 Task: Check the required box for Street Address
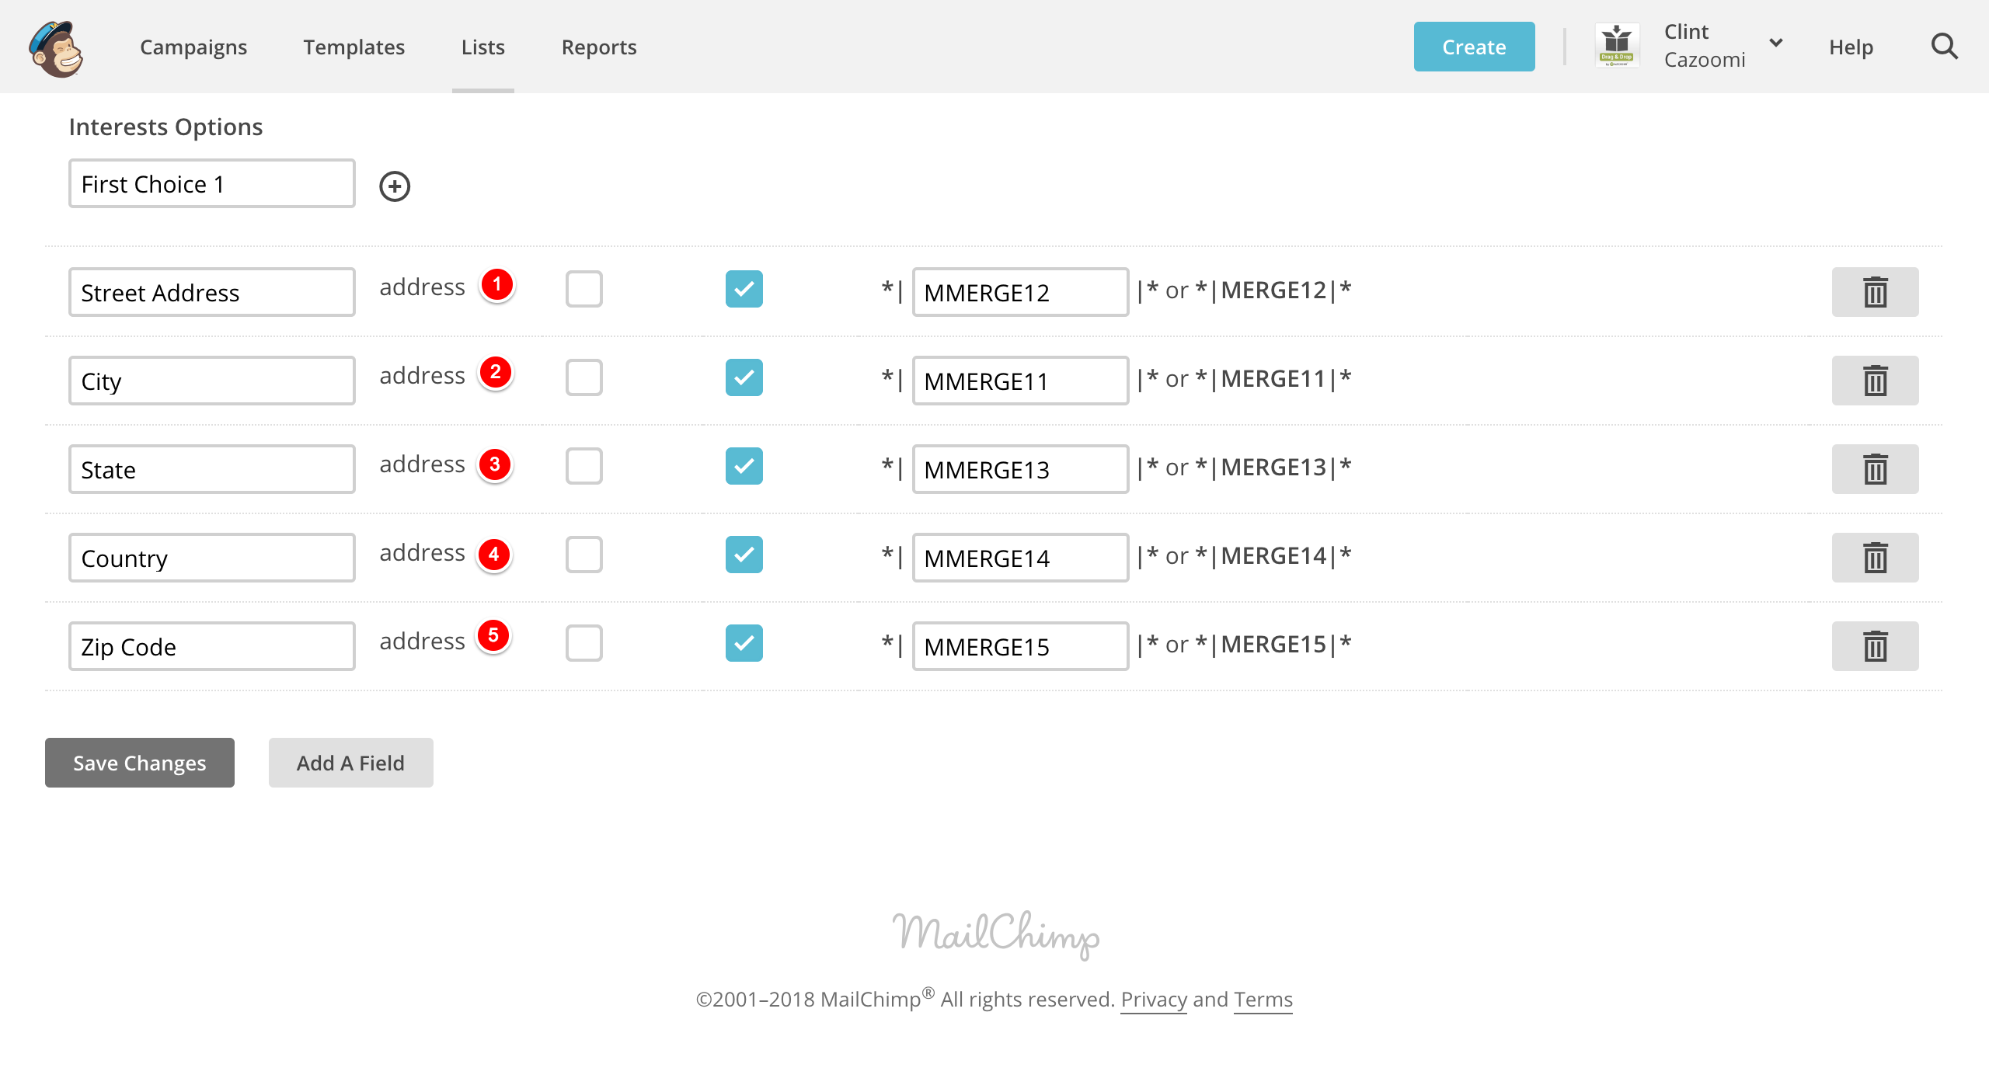coord(584,289)
